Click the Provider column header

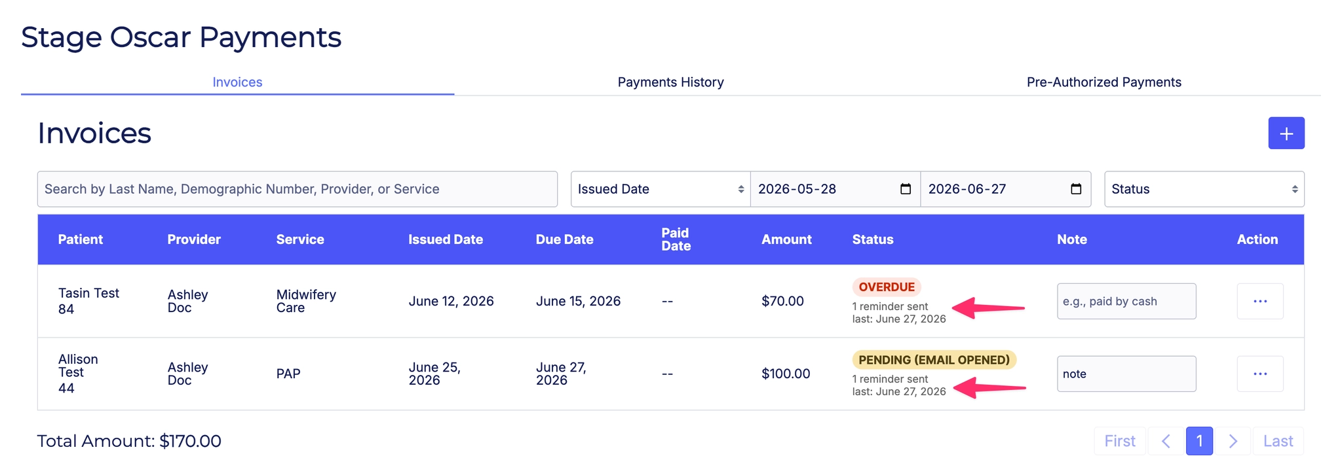pyautogui.click(x=194, y=239)
